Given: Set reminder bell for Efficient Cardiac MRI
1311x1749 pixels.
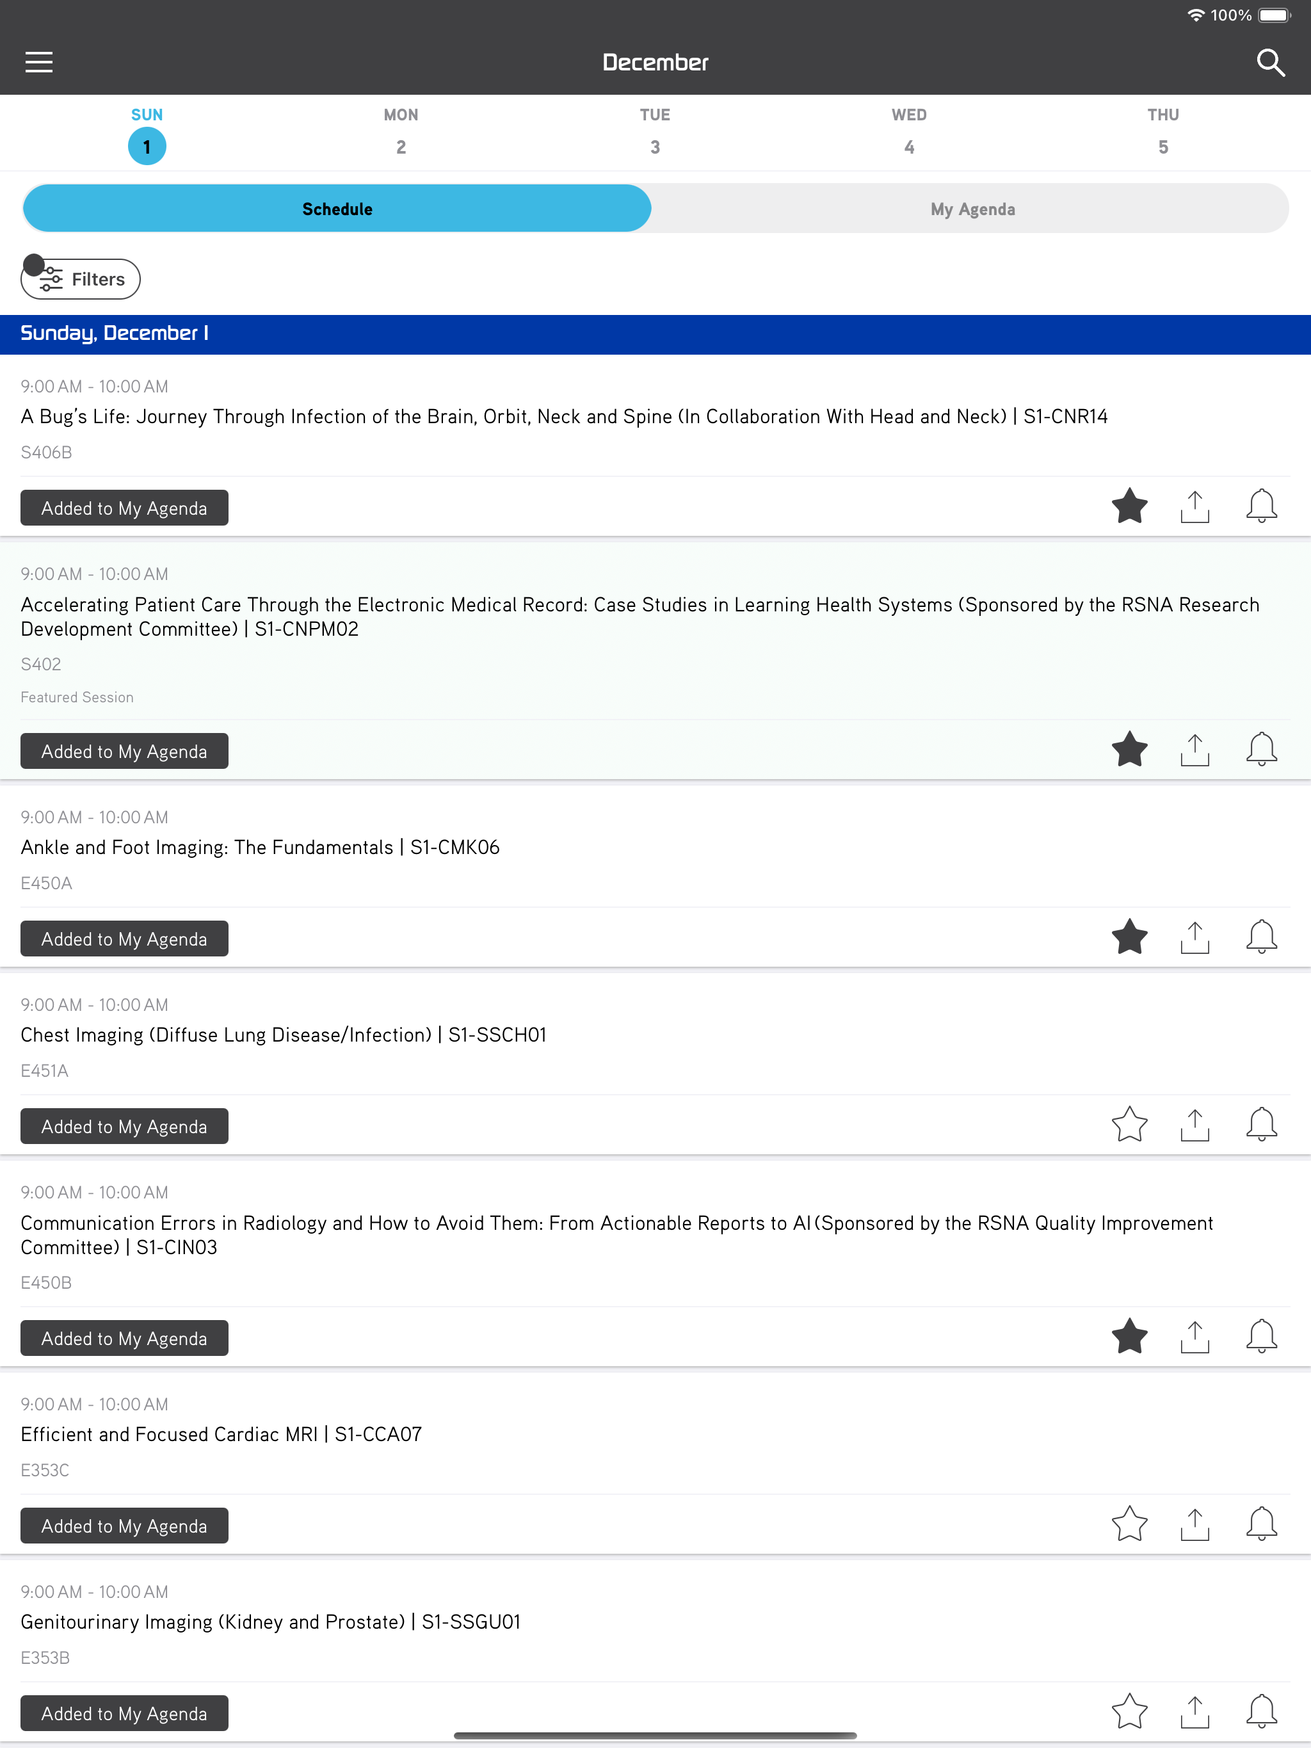Looking at the screenshot, I should [x=1261, y=1524].
